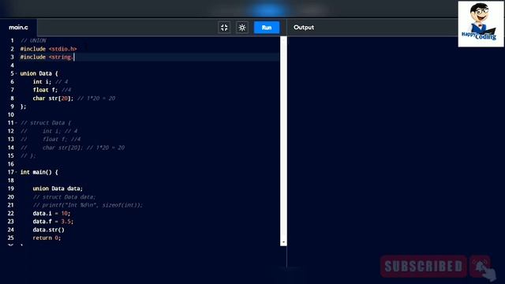The image size is (505, 284).
Task: Click the 'data.str()' text on line 24
Action: point(48,230)
